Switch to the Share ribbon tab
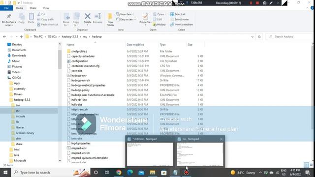This screenshot has height=177, width=315. click(x=33, y=8)
